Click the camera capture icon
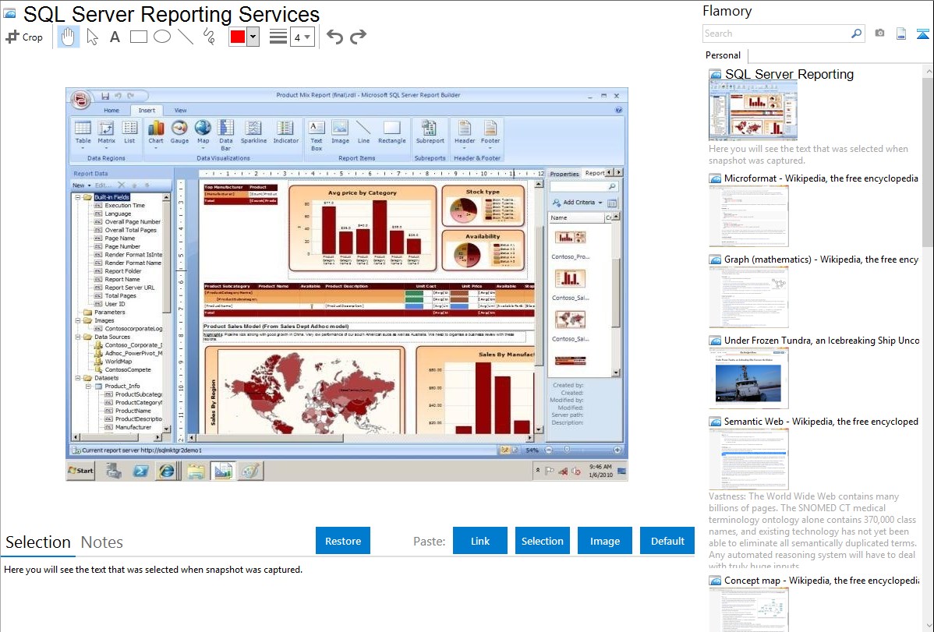This screenshot has height=632, width=934. [879, 34]
